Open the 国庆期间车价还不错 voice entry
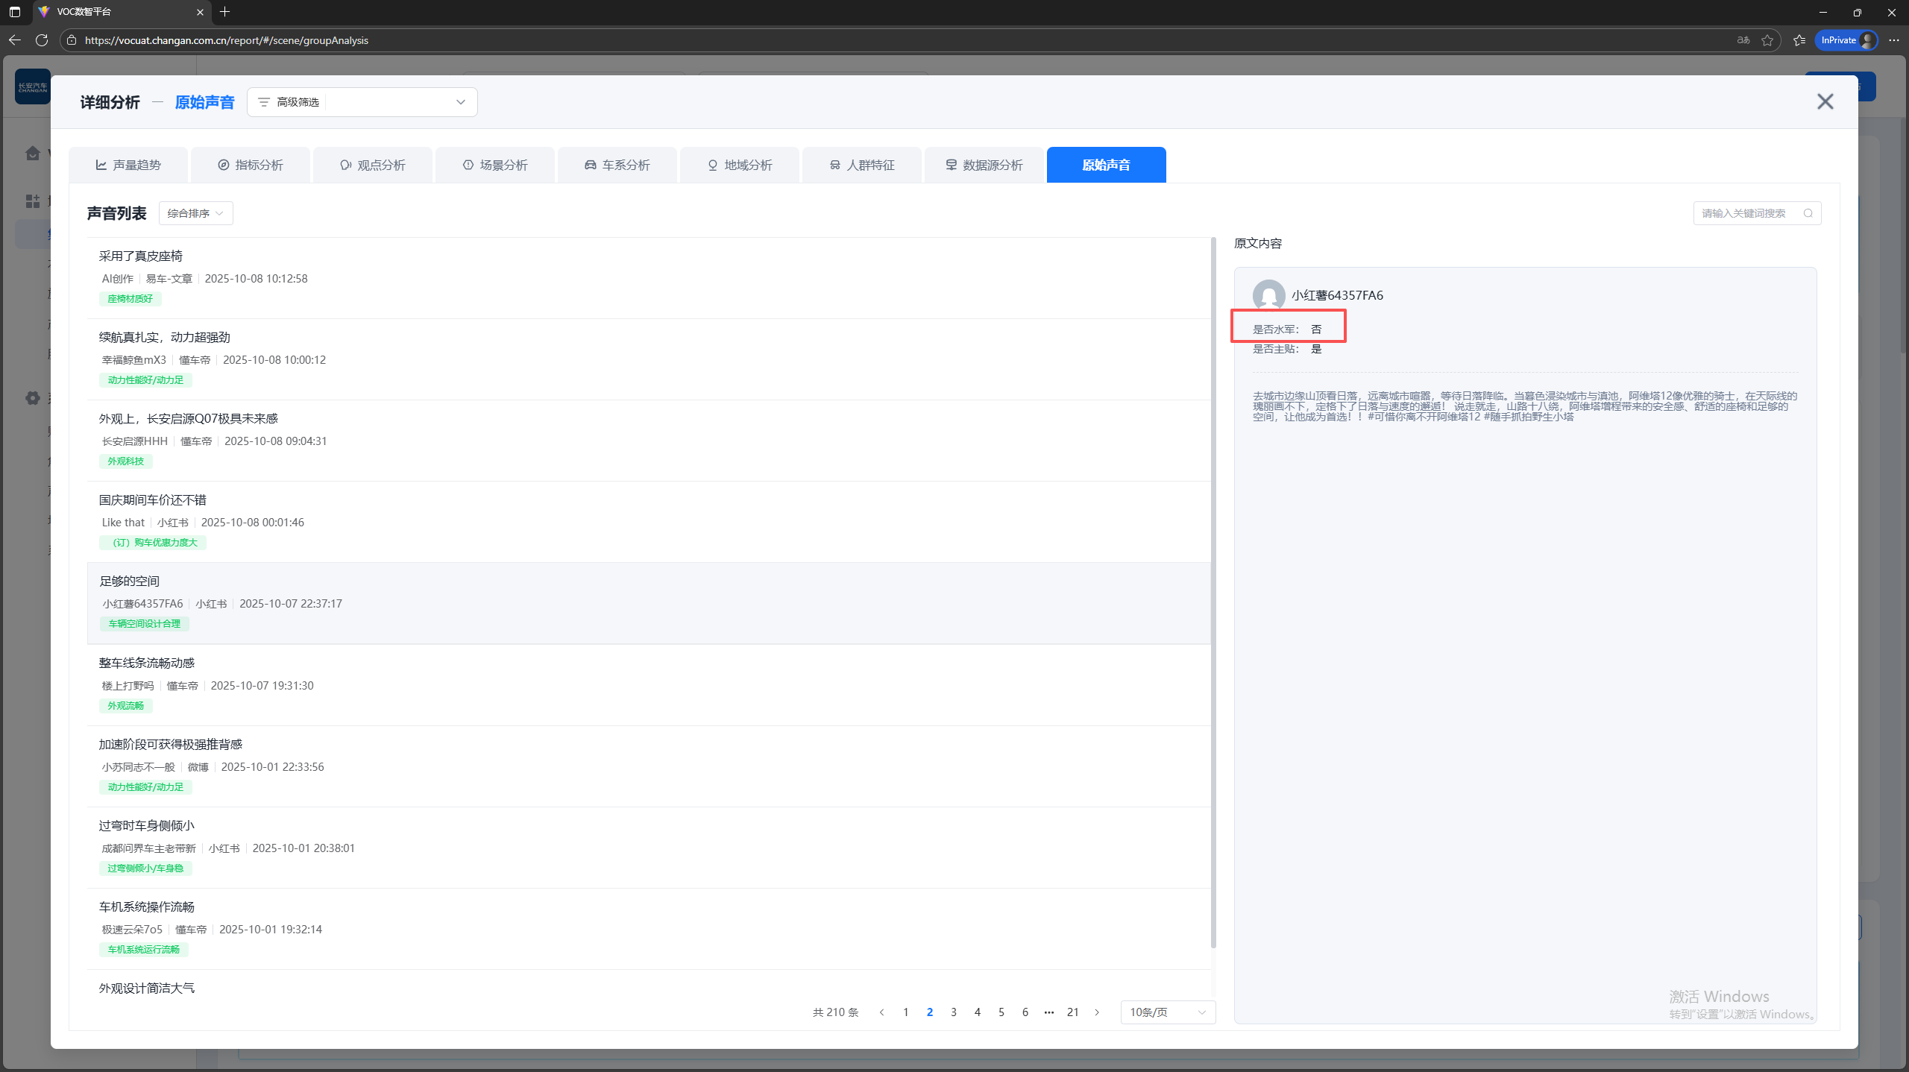 (x=152, y=499)
